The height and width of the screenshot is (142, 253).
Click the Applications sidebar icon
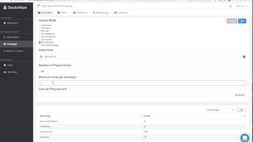tap(5, 37)
